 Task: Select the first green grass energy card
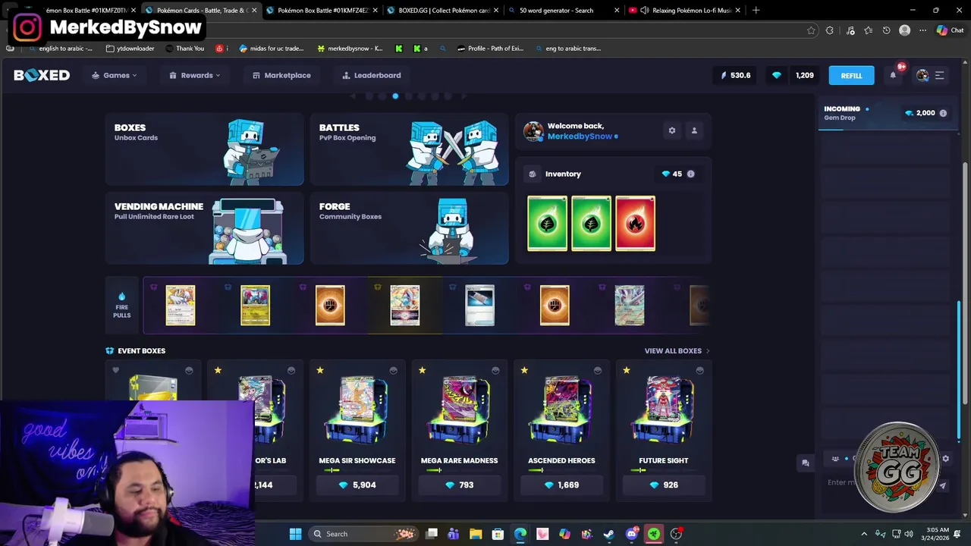(x=547, y=223)
